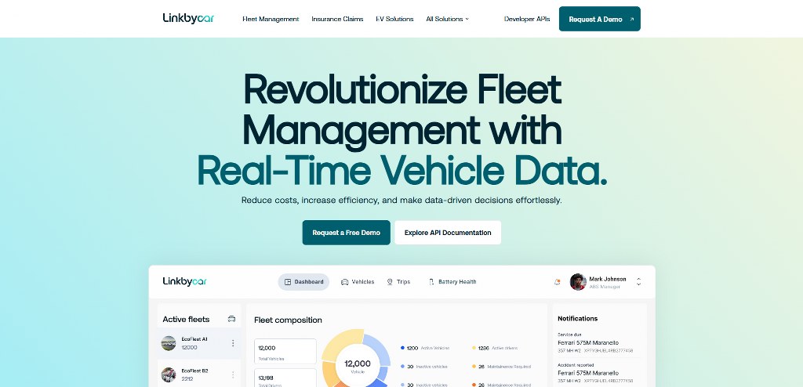Screen dimensions: 803x387
Task: Click the Mark Johnson name label
Action: coord(608,279)
